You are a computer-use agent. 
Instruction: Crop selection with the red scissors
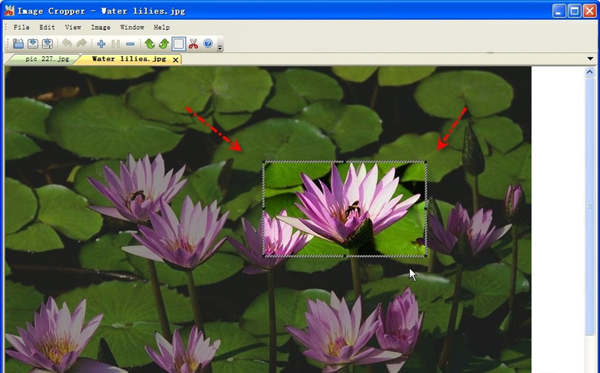(x=193, y=43)
